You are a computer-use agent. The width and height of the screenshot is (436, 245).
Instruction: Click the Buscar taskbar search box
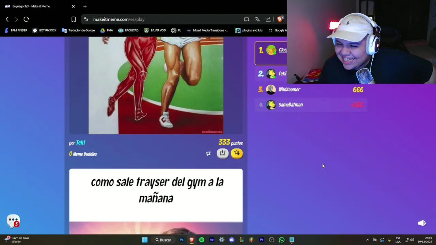[163, 240]
